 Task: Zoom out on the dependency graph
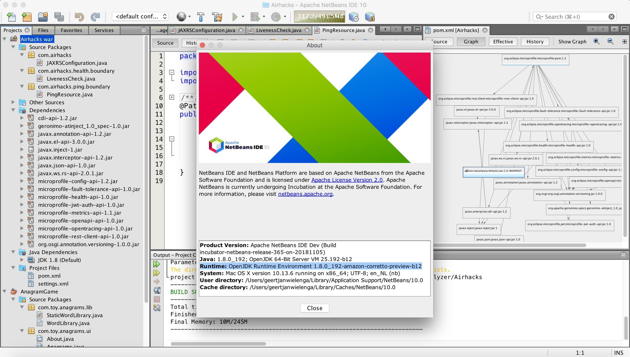[x=611, y=42]
